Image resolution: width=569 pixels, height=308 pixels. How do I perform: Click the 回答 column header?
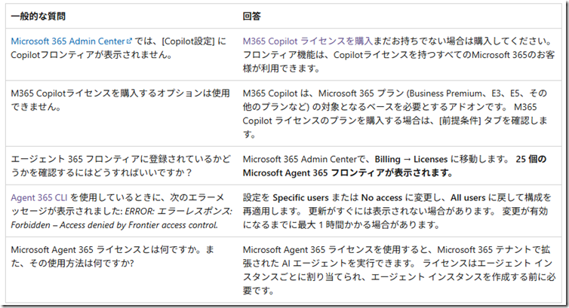click(252, 14)
